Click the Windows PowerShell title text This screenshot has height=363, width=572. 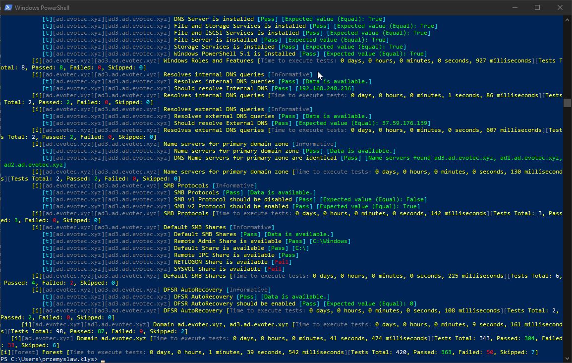coord(41,8)
